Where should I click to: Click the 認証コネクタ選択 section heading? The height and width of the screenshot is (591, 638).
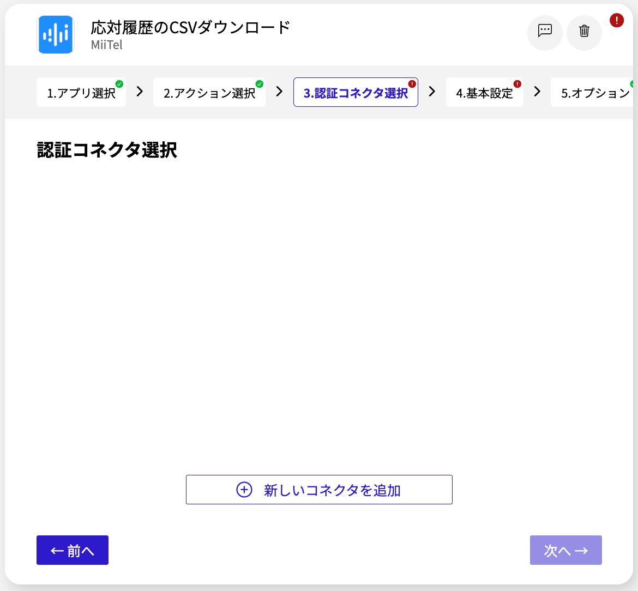pos(107,150)
